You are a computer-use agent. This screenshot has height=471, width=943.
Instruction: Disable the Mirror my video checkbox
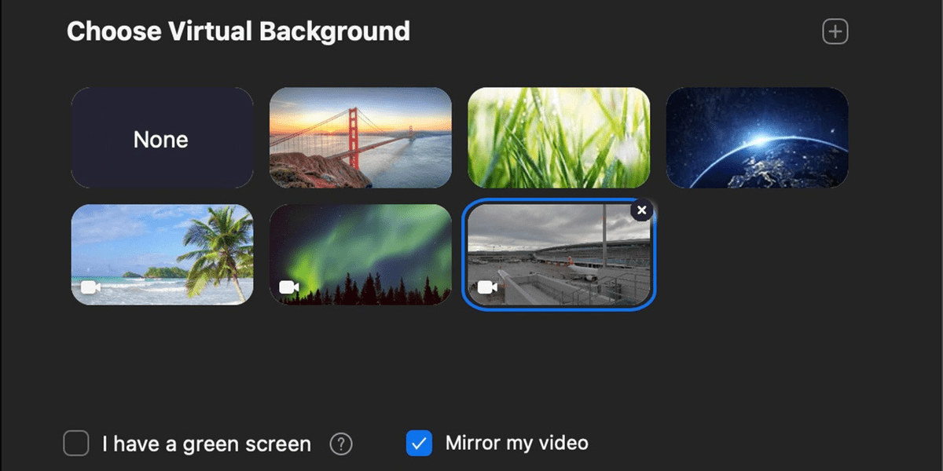(x=420, y=444)
